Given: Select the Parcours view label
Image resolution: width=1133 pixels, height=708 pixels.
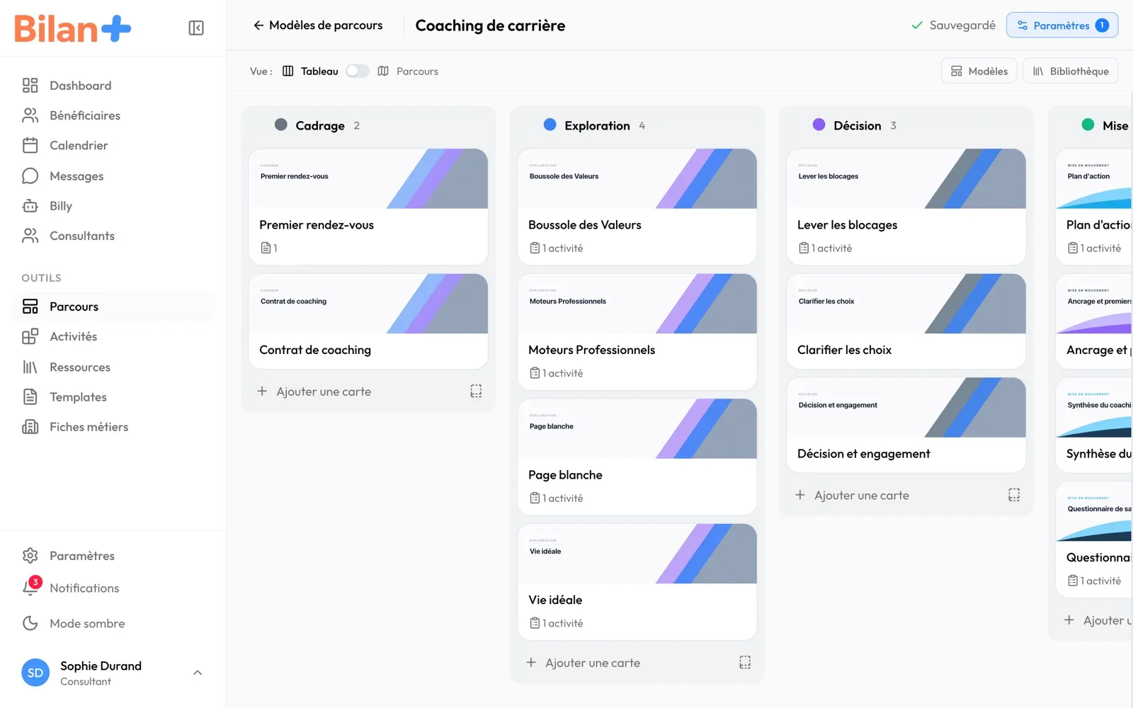Looking at the screenshot, I should [x=417, y=72].
